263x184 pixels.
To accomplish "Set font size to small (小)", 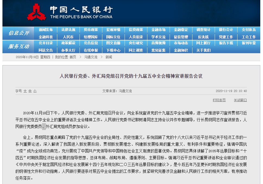I will 35,91.
